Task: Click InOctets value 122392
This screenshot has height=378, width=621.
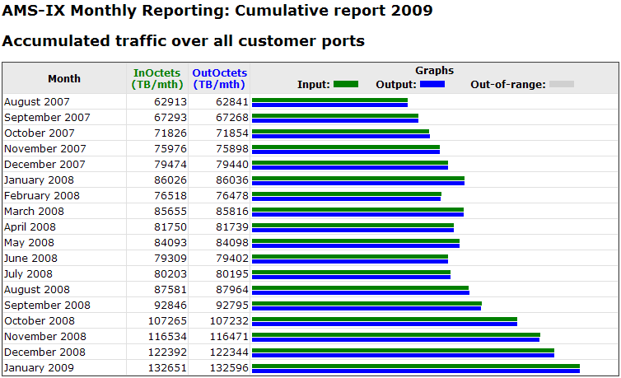Action: [167, 352]
